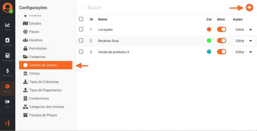This screenshot has width=257, height=131.
Task: Click Editar for Venda de produtos A
Action: (x=240, y=52)
